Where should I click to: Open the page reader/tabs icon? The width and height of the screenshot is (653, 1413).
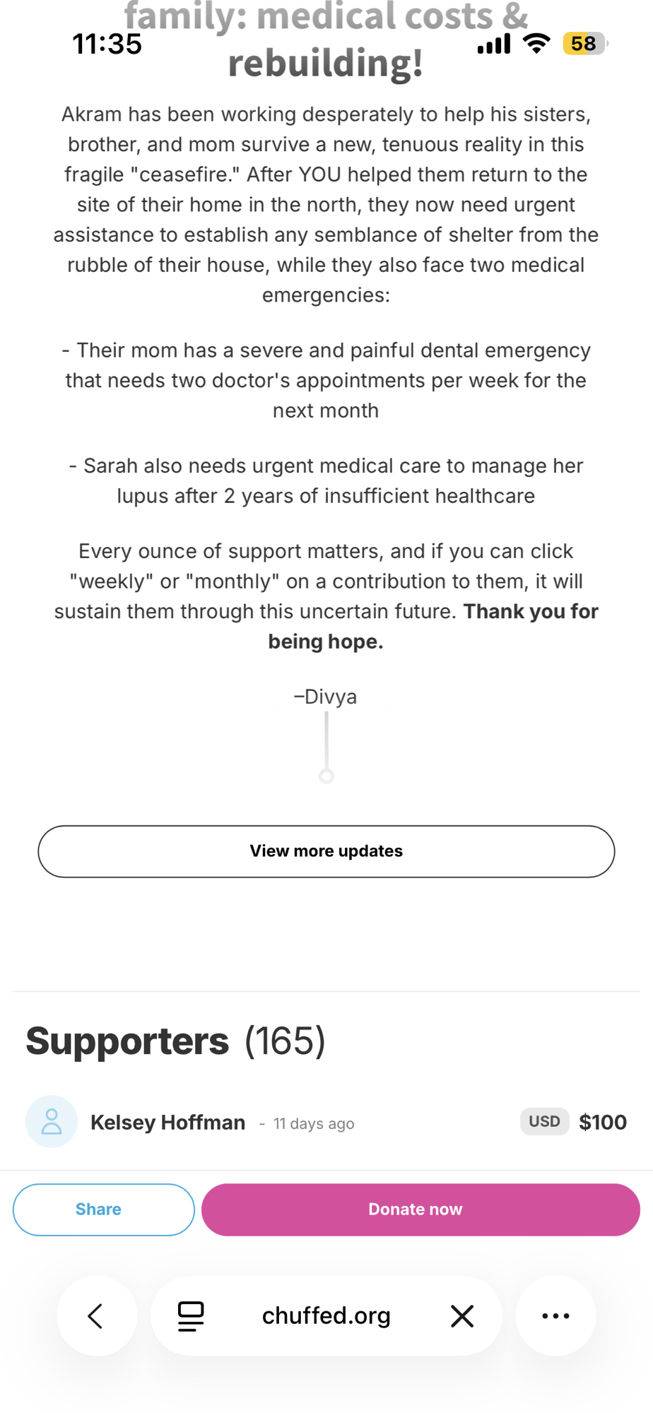pyautogui.click(x=191, y=1316)
